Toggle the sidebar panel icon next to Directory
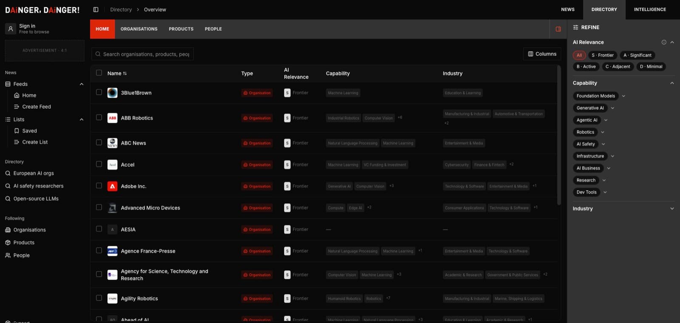Viewport: 680px width, 323px height. tap(96, 9)
